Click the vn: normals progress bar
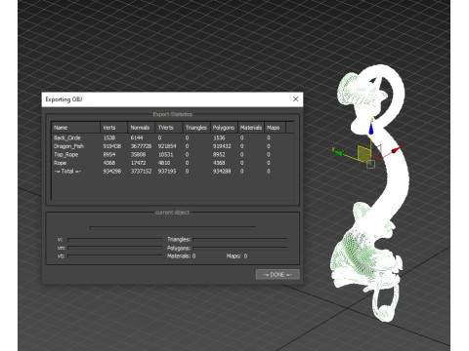Screen dimensions: 469x351 pyautogui.click(x=114, y=248)
